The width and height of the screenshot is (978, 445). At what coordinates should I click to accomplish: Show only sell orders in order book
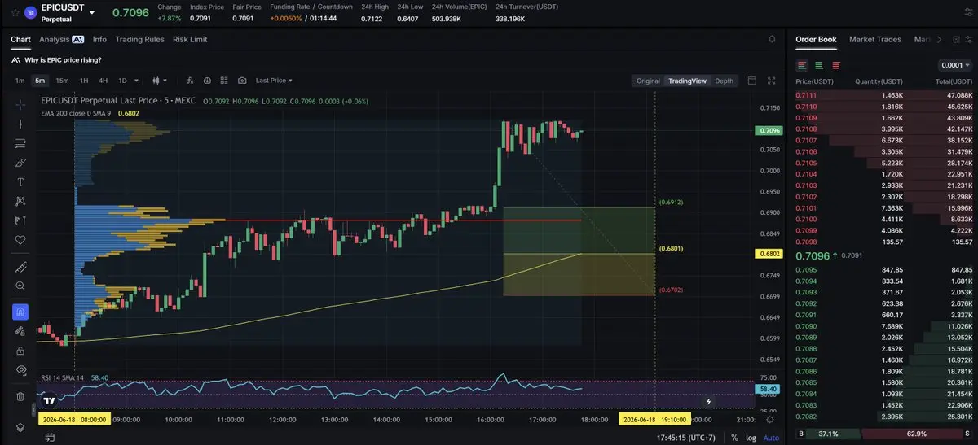pyautogui.click(x=836, y=65)
